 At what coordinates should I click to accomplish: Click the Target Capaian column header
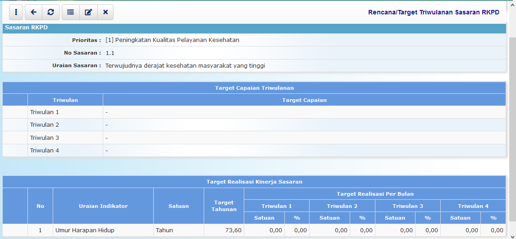304,100
